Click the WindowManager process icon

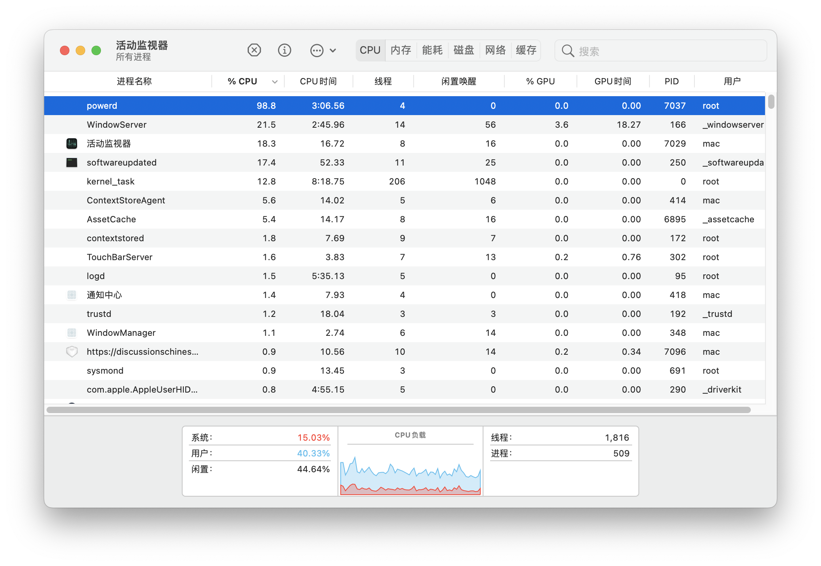tap(72, 333)
